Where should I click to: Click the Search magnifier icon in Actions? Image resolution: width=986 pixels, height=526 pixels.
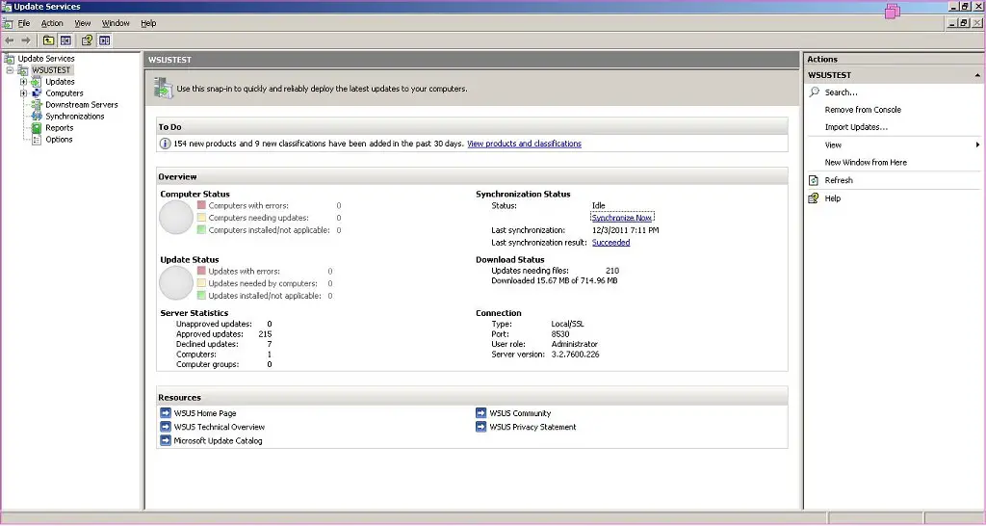[x=815, y=92]
